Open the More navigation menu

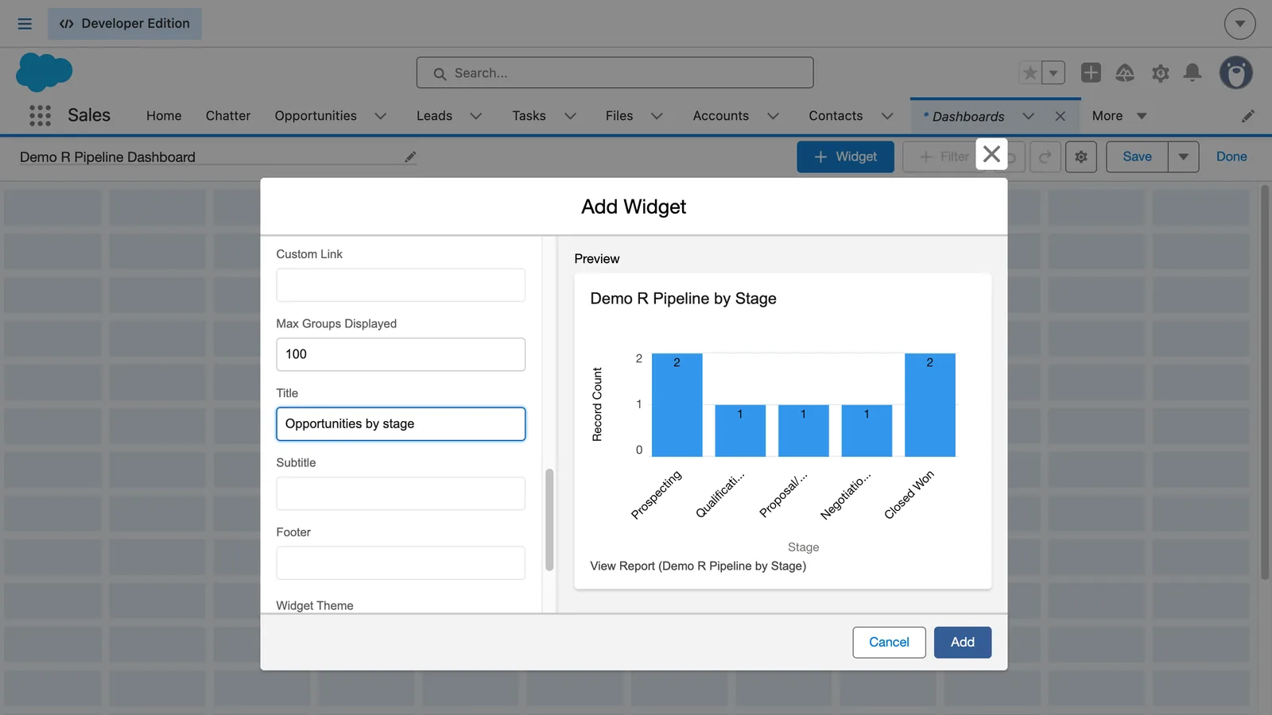[1119, 116]
